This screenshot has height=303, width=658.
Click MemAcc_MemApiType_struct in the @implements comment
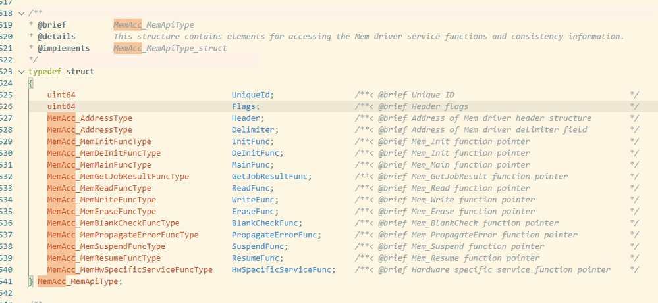tap(170, 48)
